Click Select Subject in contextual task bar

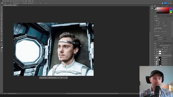(x=44, y=78)
